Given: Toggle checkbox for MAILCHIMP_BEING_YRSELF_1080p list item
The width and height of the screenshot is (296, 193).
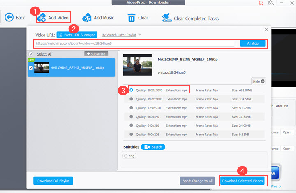Looking at the screenshot, I should [31, 68].
